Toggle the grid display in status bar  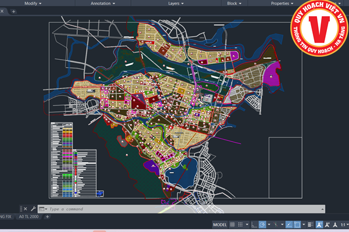click(233, 224)
